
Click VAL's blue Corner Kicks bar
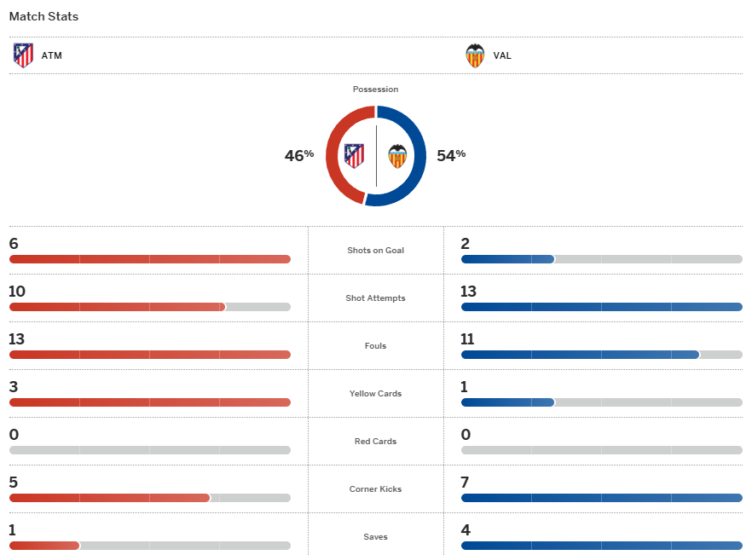pos(601,498)
